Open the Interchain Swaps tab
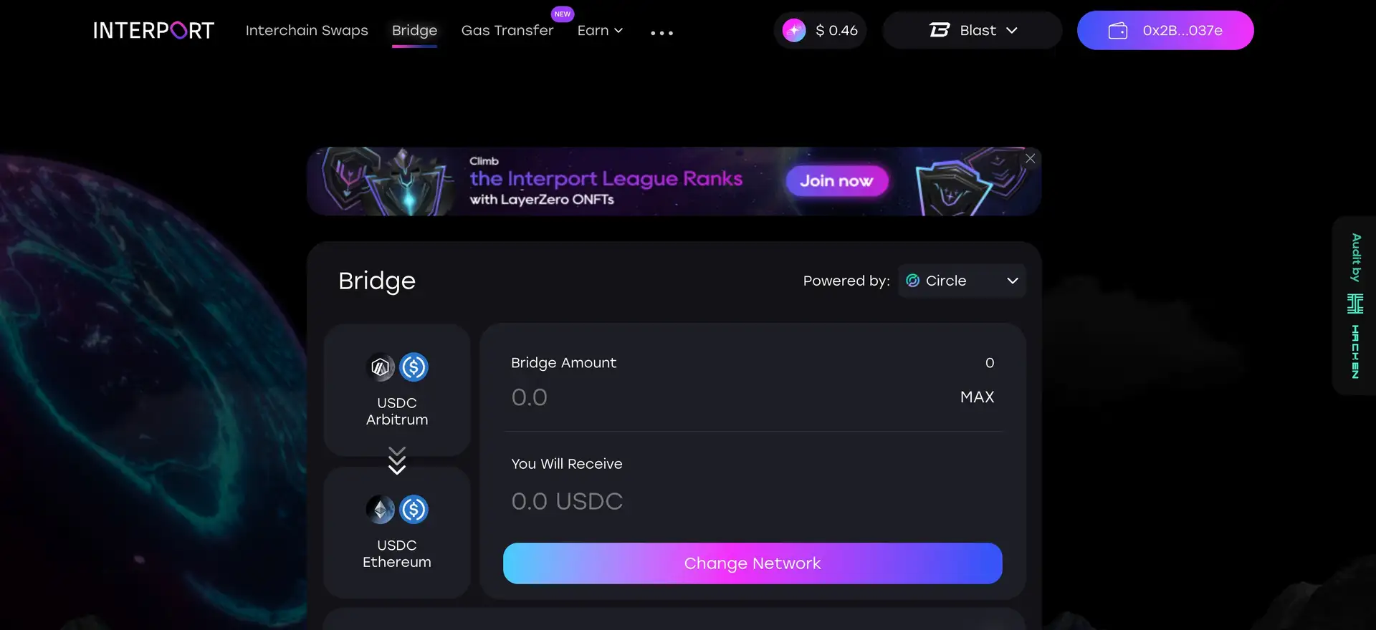Image resolution: width=1376 pixels, height=630 pixels. click(307, 31)
